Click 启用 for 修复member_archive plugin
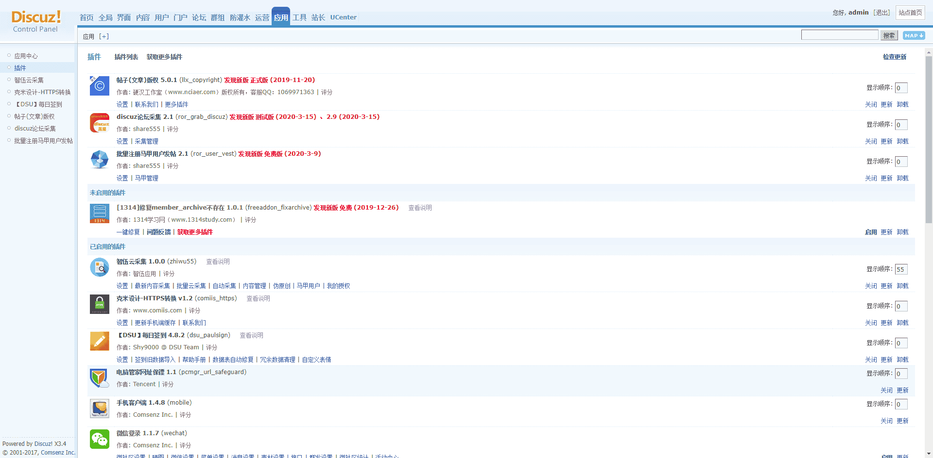 (x=871, y=232)
